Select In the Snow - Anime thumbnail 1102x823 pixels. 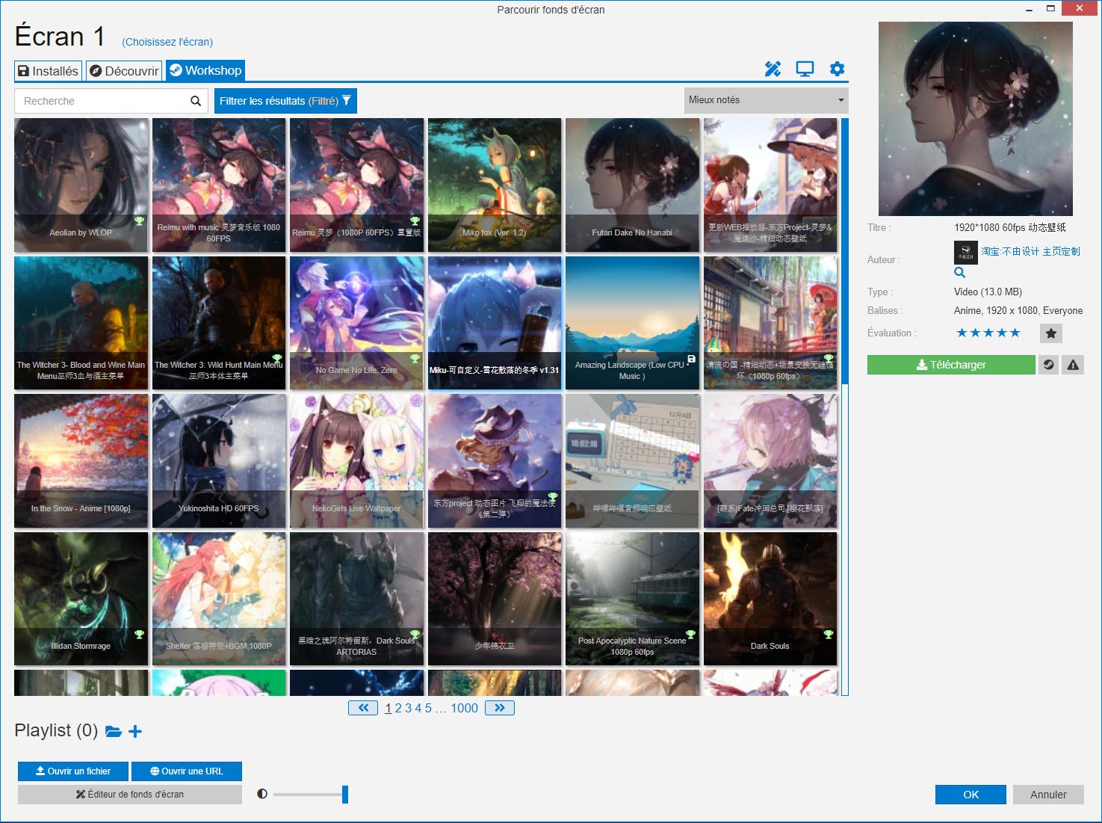click(81, 461)
